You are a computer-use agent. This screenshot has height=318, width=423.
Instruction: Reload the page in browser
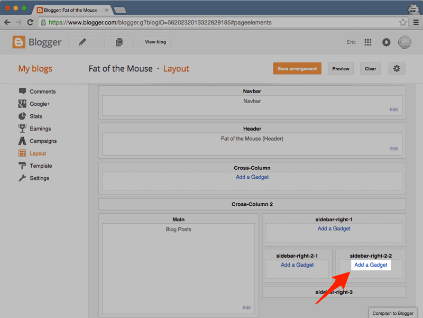pos(30,22)
